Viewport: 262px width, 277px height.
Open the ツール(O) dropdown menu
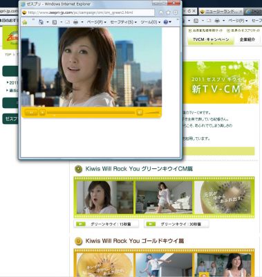[x=151, y=22]
